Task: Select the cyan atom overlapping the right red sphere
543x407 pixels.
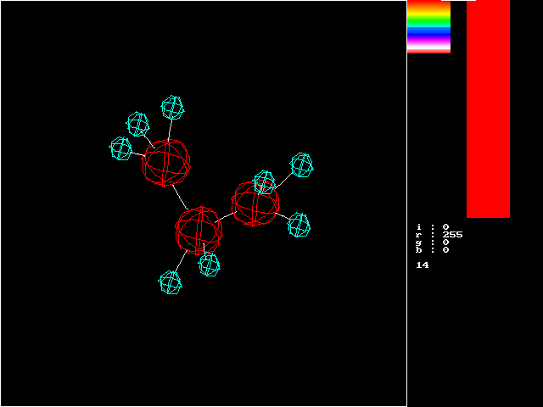Action: coord(265,182)
